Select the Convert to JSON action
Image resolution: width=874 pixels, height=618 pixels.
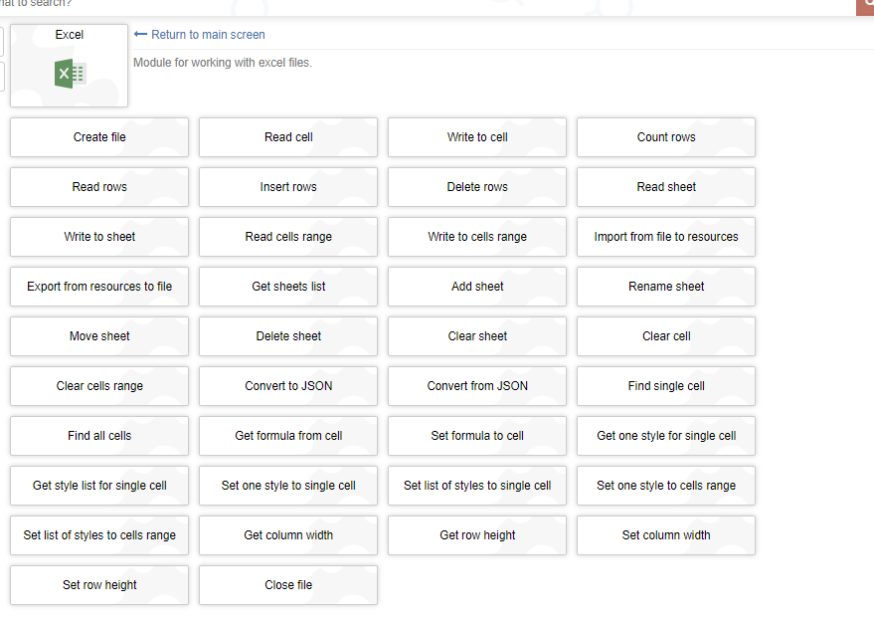click(288, 386)
